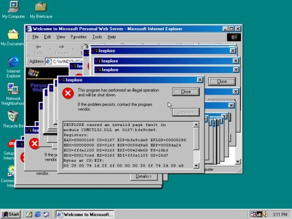The image size is (292, 219).
Task: Expand the Back button history dropdown arrow
Action: pos(50,50)
